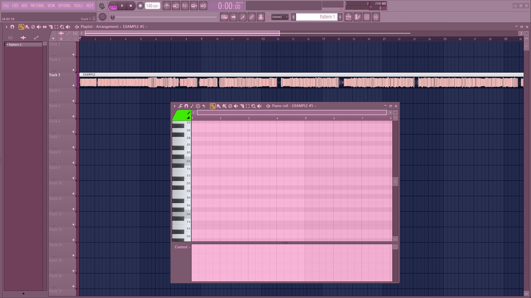
Task: Click the stamp-shaped icon in top toolbar
Action: (x=261, y=17)
